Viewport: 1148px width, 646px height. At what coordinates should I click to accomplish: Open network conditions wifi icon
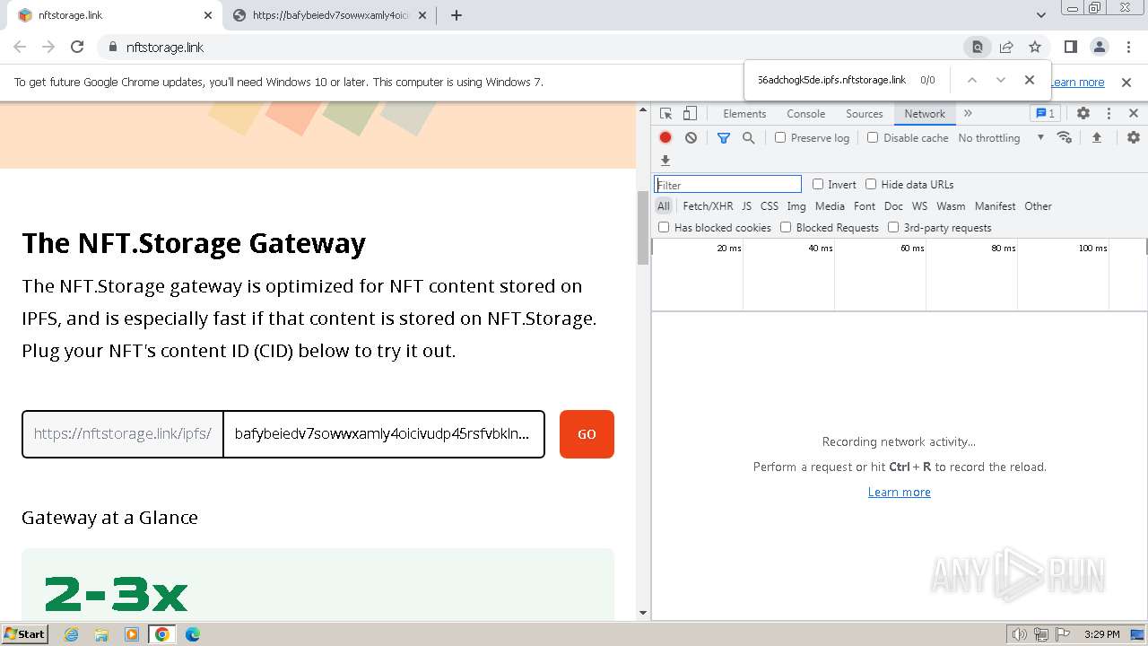1065,137
